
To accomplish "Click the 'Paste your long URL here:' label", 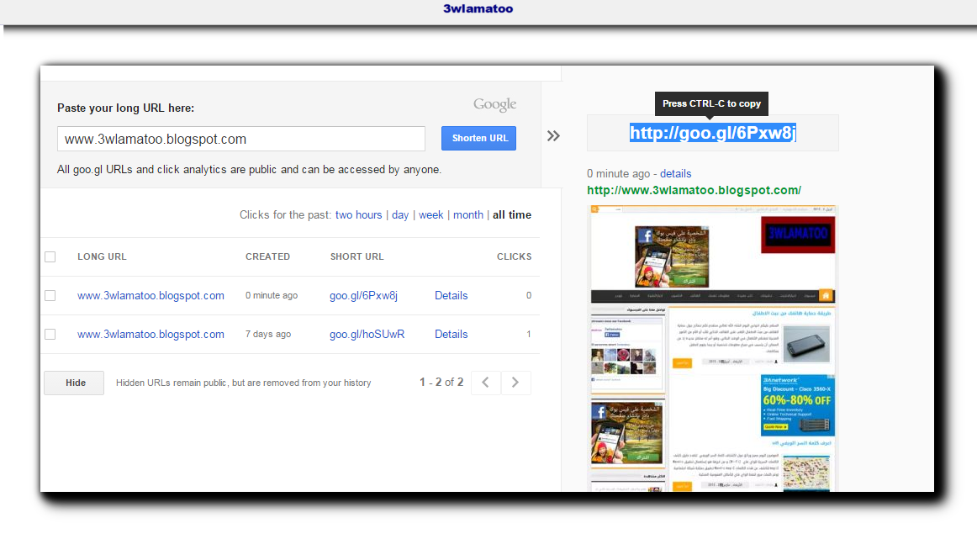I will coord(126,108).
